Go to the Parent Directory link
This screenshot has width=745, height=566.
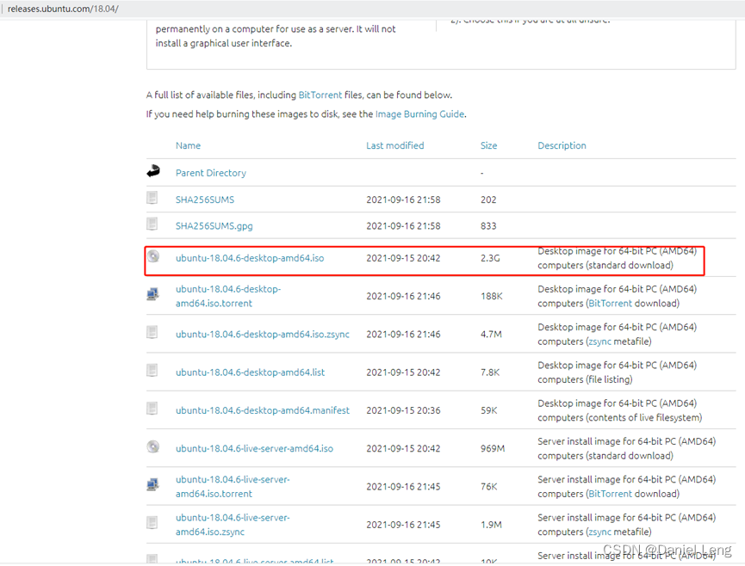tap(211, 173)
